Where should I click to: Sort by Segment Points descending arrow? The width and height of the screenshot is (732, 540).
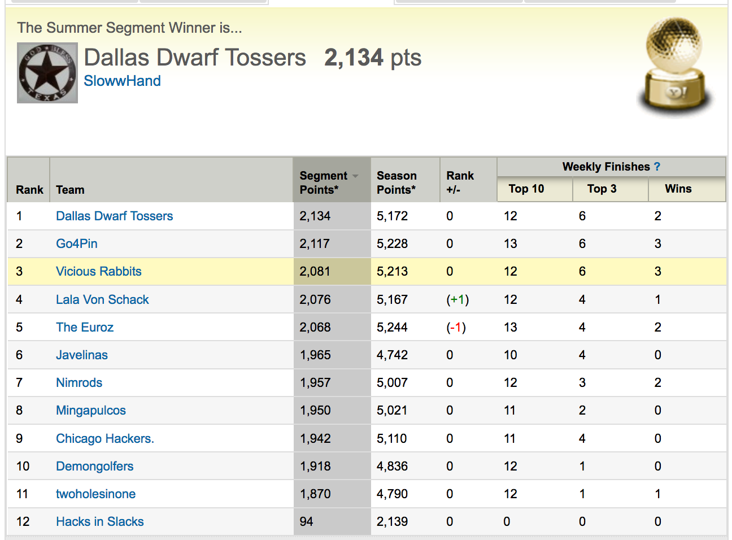click(x=355, y=176)
